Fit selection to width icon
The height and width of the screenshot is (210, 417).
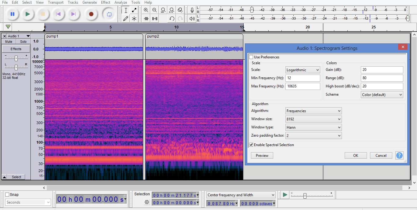[163, 10]
